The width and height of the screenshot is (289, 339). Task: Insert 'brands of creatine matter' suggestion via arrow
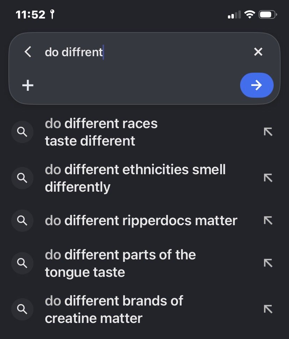coord(268,309)
